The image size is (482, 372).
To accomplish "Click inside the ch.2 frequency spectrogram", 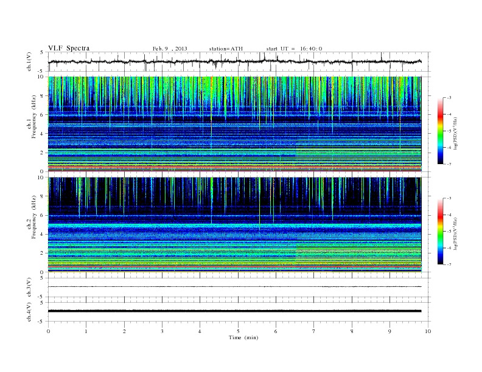I will (x=234, y=225).
